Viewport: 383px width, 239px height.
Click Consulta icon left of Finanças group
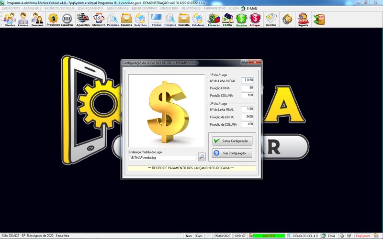[184, 20]
